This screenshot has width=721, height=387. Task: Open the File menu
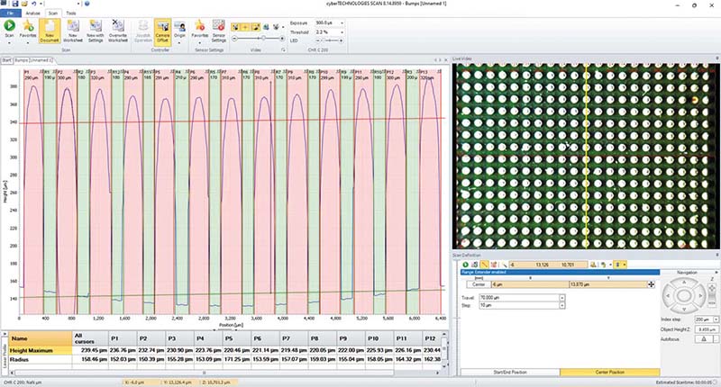pyautogui.click(x=10, y=13)
